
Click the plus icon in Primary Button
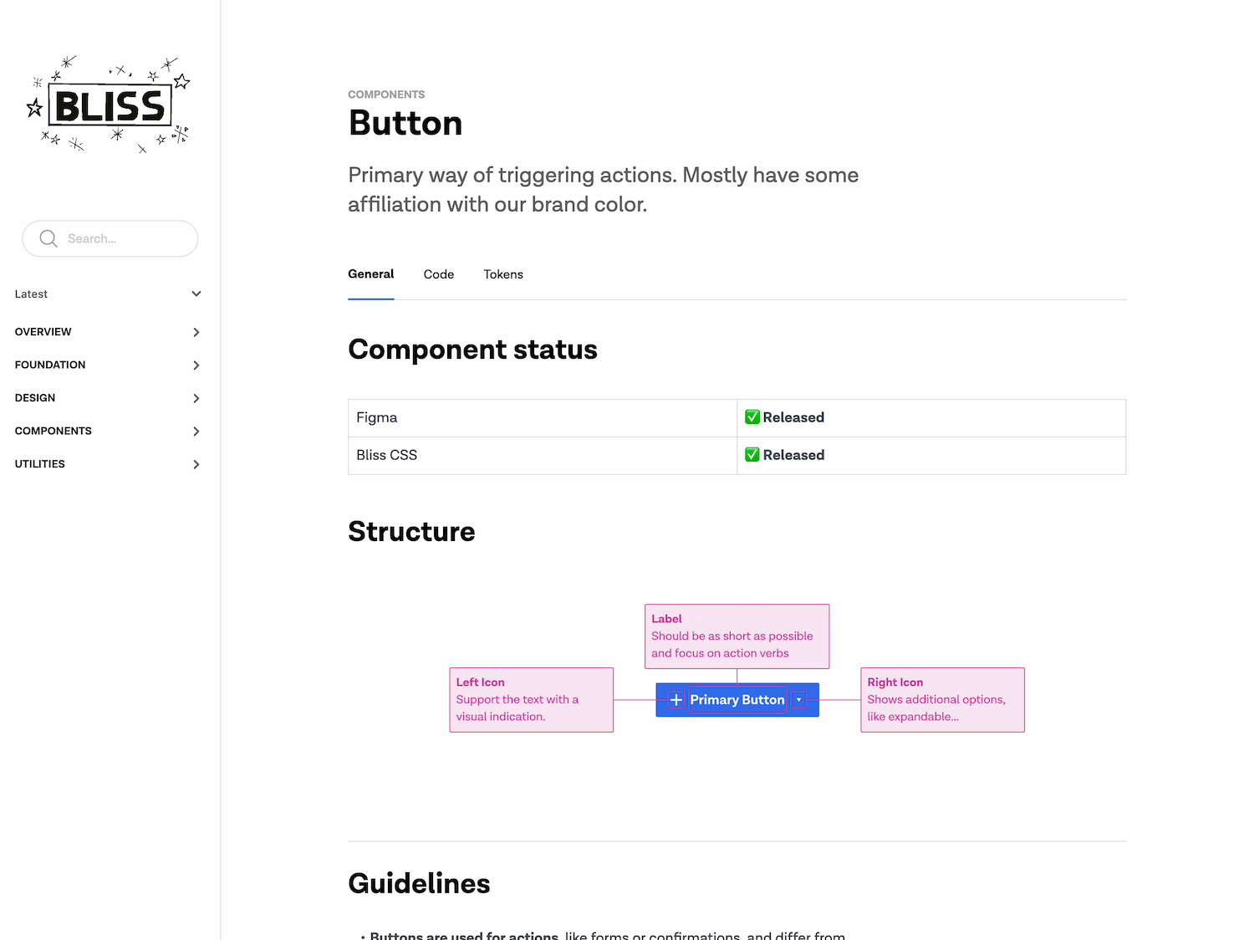click(x=676, y=700)
